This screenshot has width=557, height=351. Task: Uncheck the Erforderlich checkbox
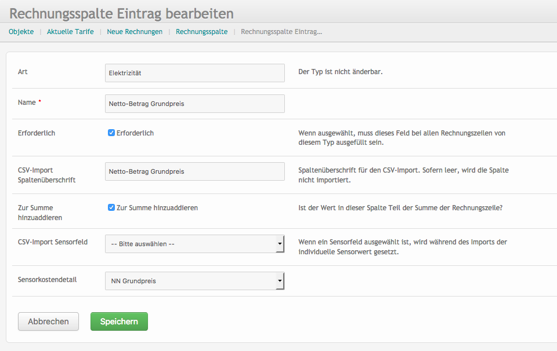pyautogui.click(x=111, y=133)
